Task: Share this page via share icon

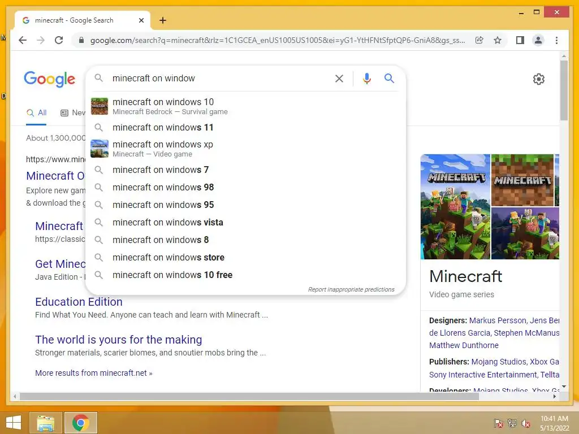Action: click(x=479, y=40)
